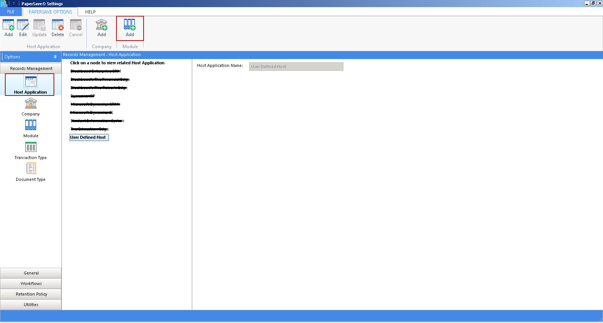Open the Module sidebar item
Image resolution: width=603 pixels, height=323 pixels.
(x=31, y=129)
